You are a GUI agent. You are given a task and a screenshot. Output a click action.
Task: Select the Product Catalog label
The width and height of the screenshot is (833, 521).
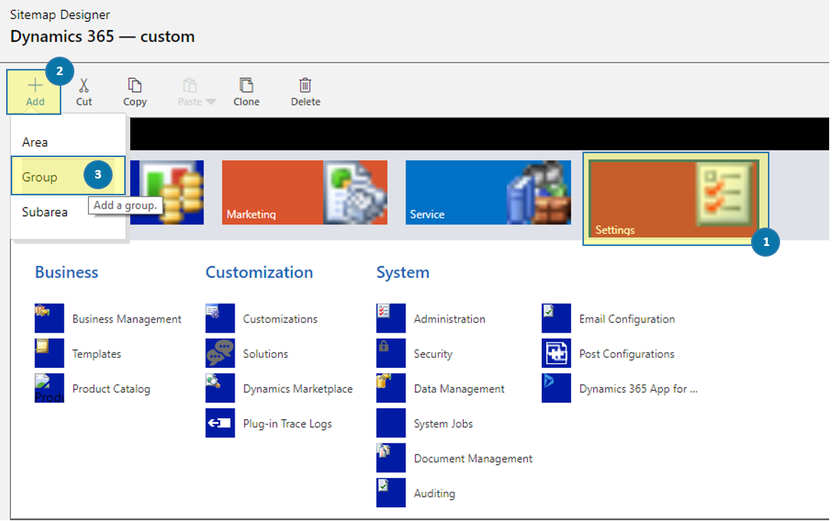111,388
